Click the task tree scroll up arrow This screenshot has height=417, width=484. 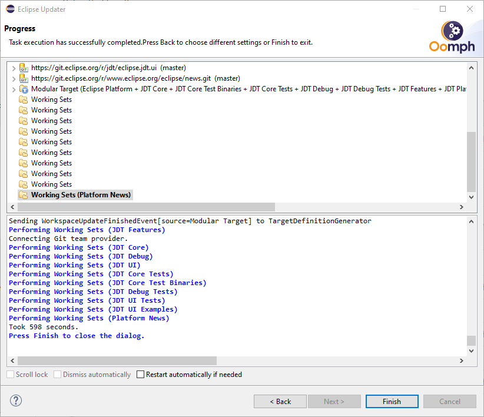[472, 68]
